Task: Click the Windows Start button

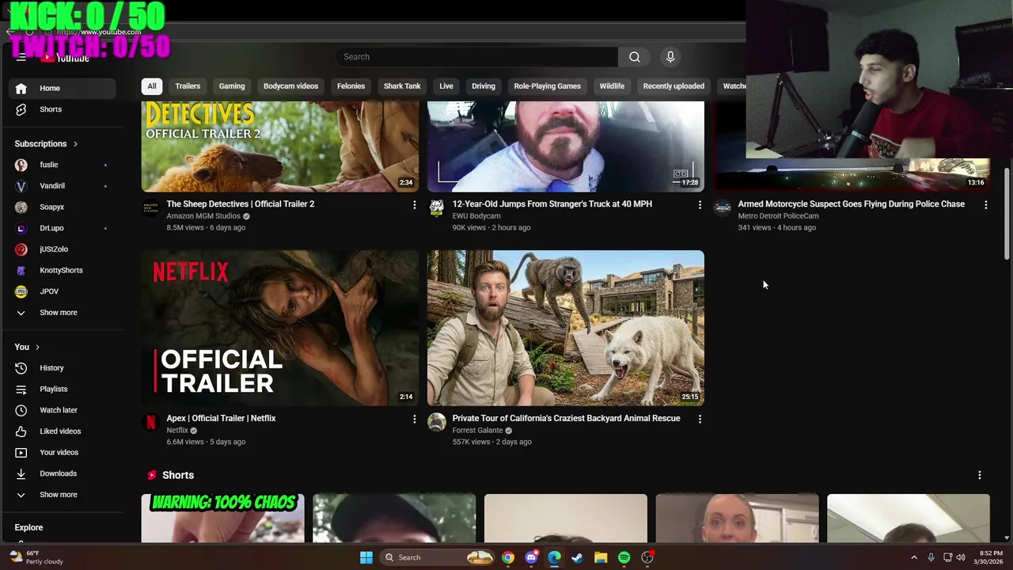Action: pos(366,557)
